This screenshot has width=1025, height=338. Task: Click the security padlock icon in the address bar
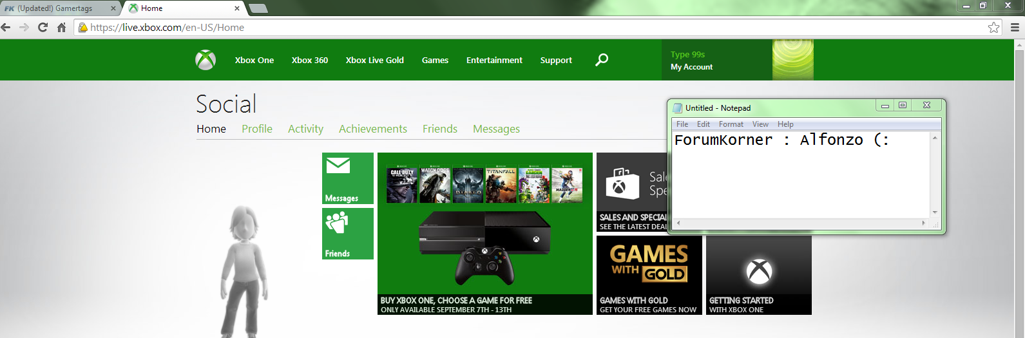click(x=82, y=27)
